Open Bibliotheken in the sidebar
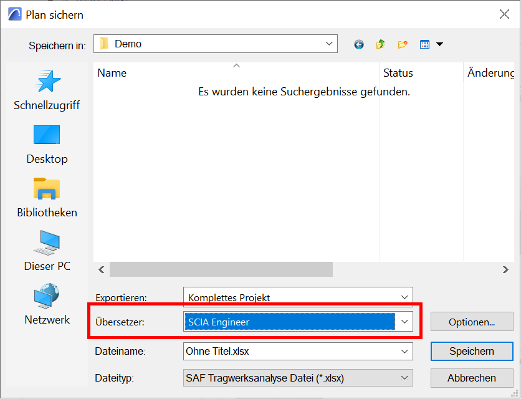 point(47,198)
